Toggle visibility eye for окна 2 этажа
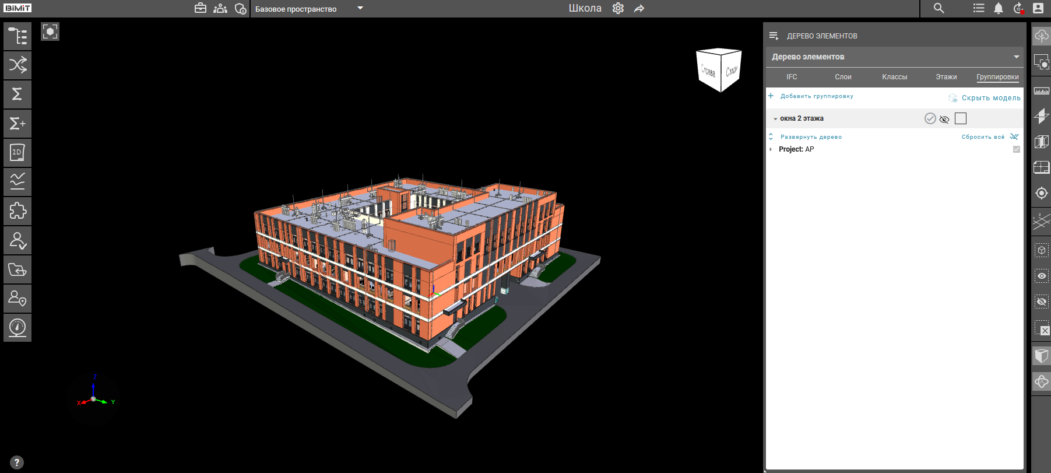Image resolution: width=1051 pixels, height=473 pixels. [944, 119]
